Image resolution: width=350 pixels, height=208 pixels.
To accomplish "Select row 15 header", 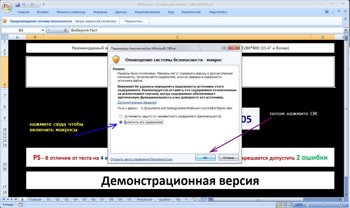I will 5,157.
